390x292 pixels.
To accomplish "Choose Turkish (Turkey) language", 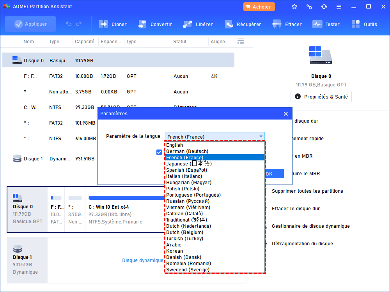I will [214, 238].
